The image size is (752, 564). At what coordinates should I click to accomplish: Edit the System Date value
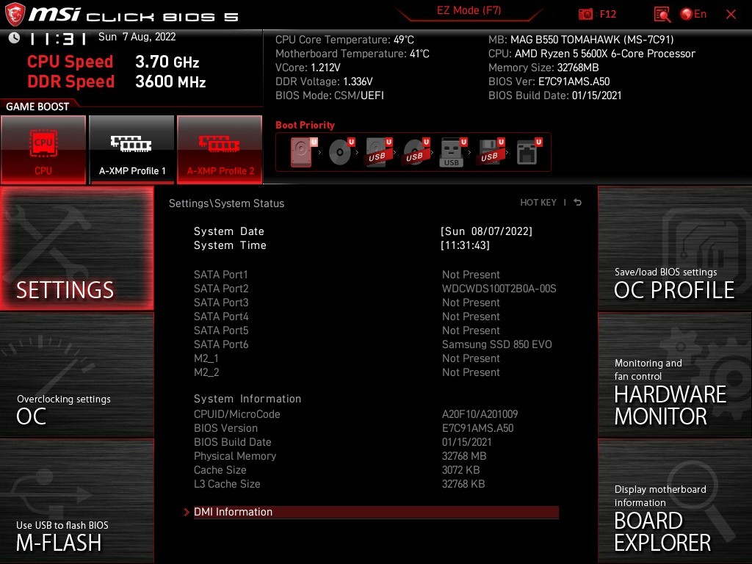(x=486, y=231)
